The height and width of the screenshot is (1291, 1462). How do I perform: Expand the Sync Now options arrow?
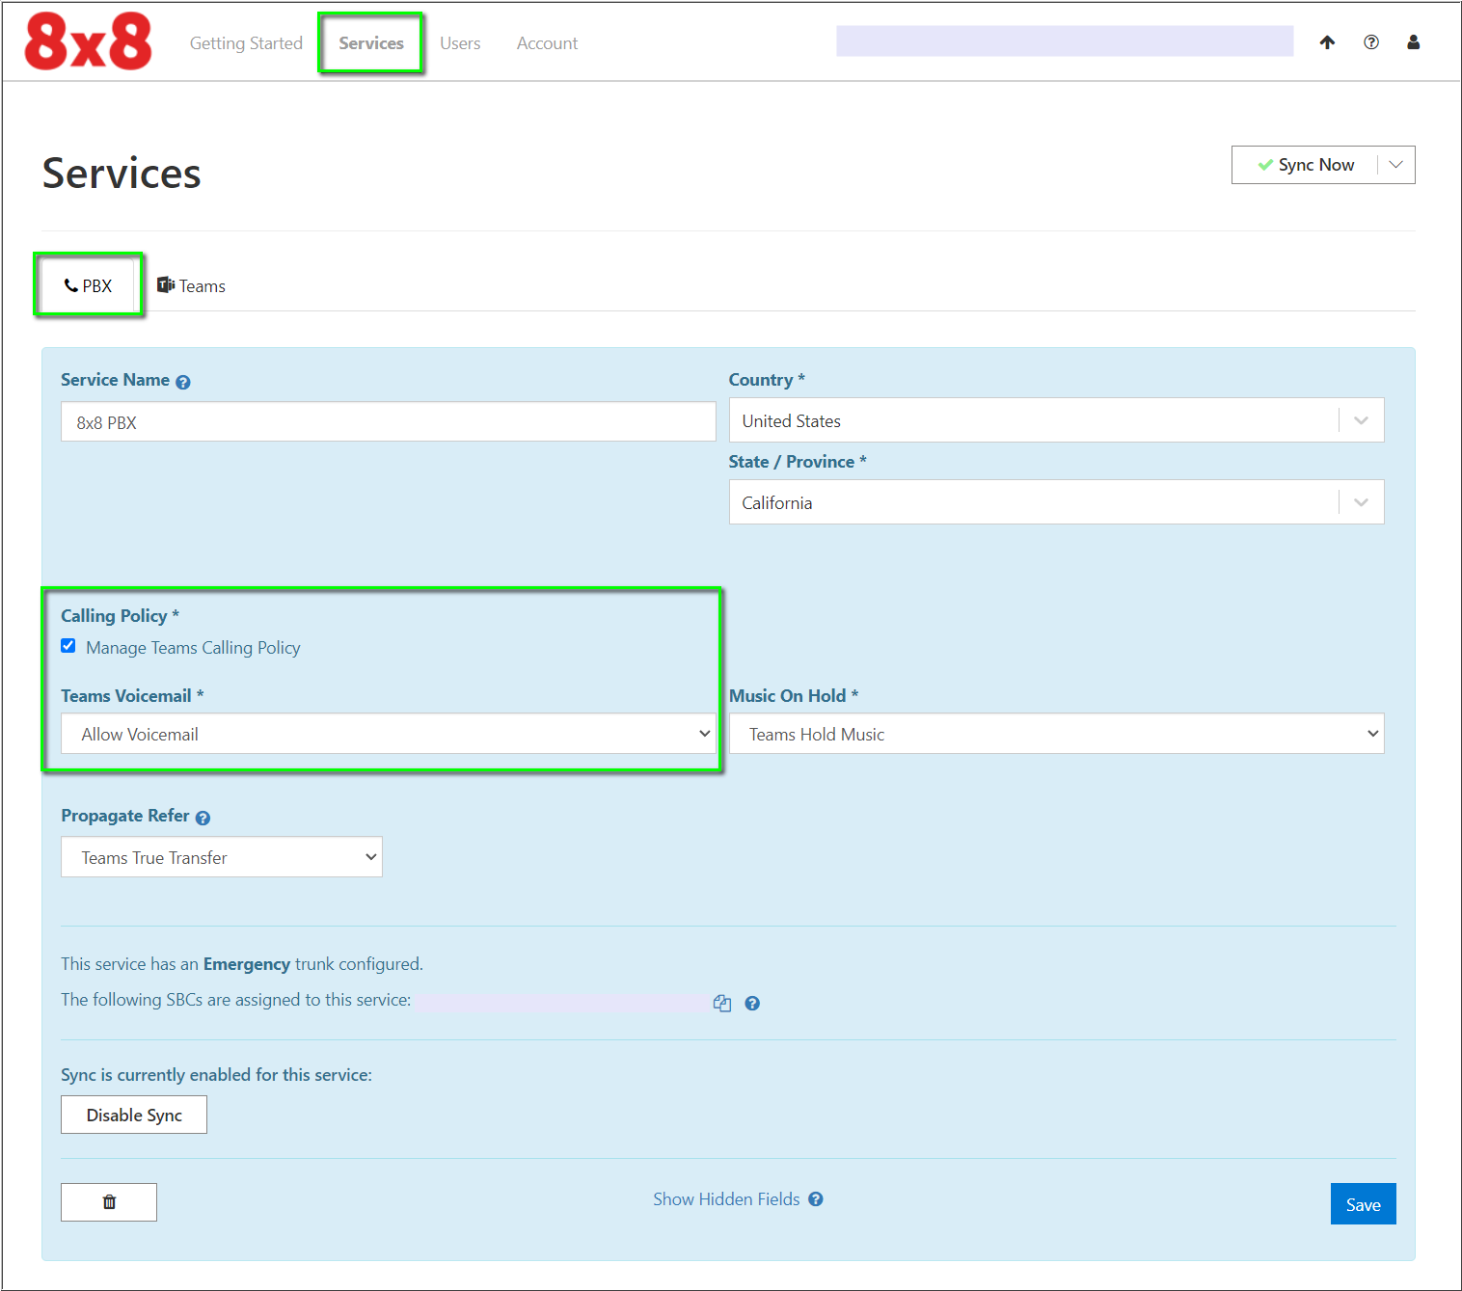pyautogui.click(x=1395, y=165)
